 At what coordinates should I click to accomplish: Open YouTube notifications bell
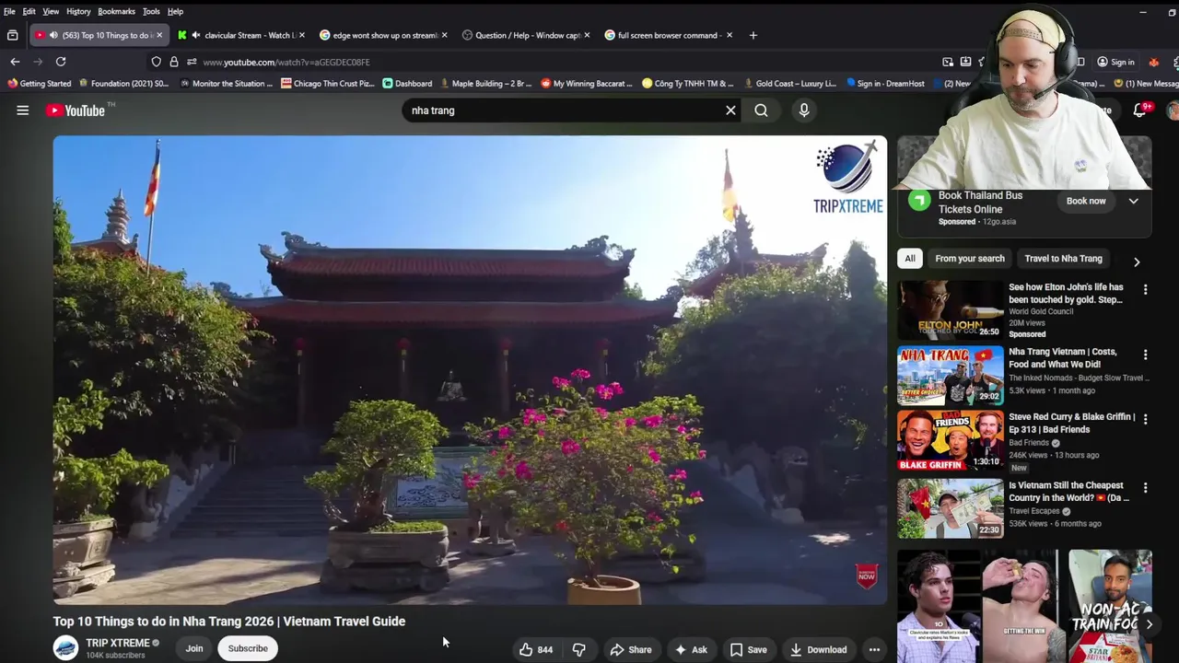coord(1139,110)
